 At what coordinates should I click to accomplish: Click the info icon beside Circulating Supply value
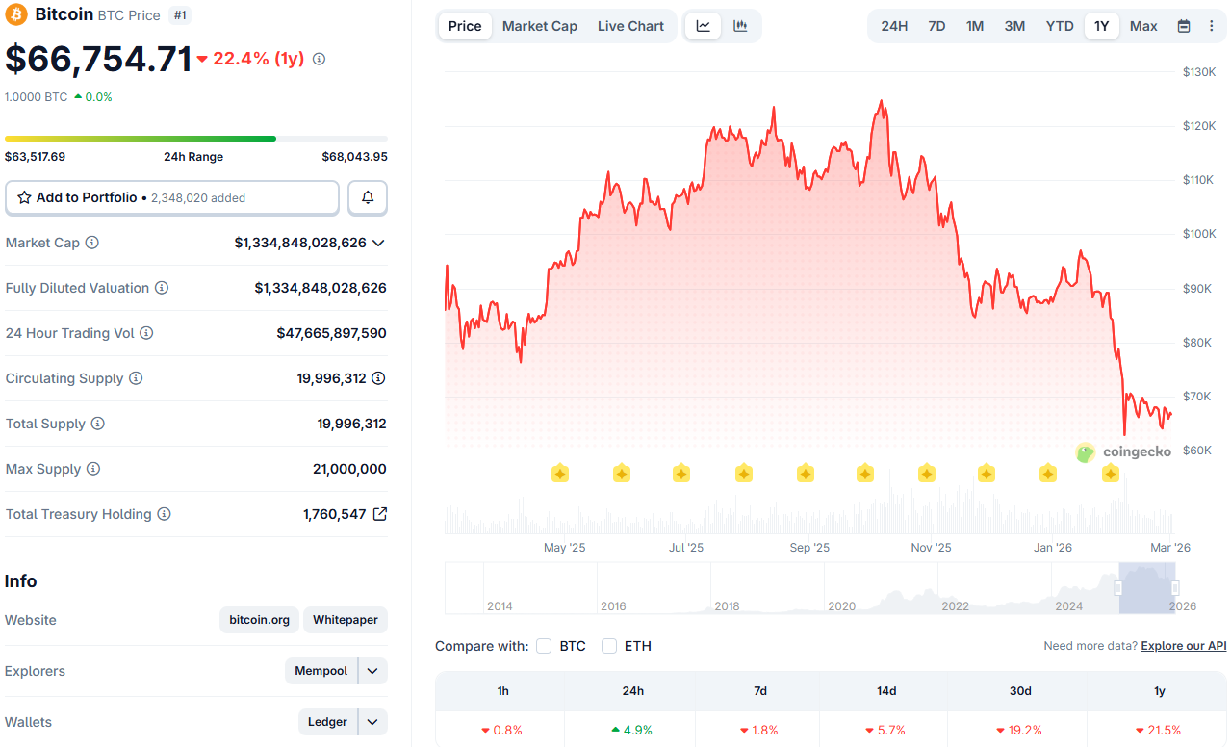pyautogui.click(x=379, y=378)
